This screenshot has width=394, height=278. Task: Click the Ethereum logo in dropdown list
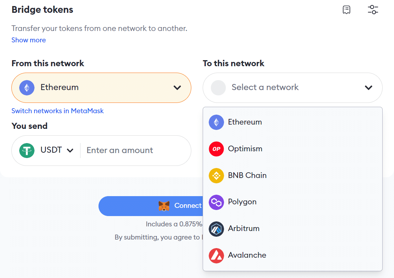pyautogui.click(x=216, y=122)
